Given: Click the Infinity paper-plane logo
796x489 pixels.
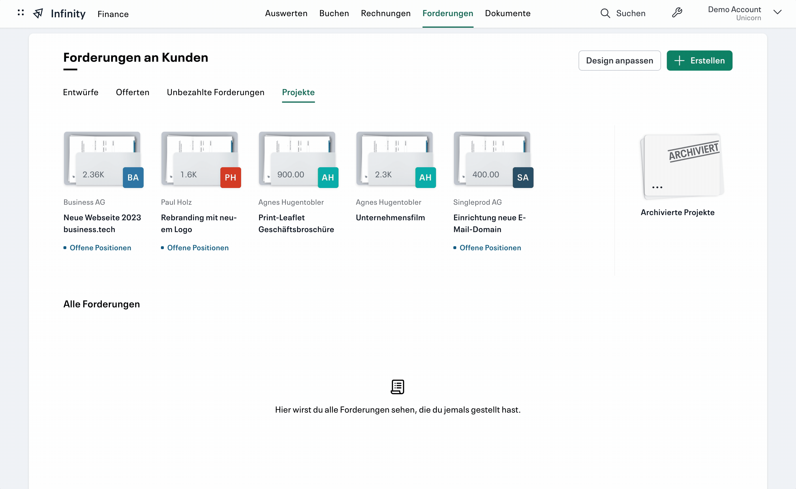Looking at the screenshot, I should tap(38, 13).
